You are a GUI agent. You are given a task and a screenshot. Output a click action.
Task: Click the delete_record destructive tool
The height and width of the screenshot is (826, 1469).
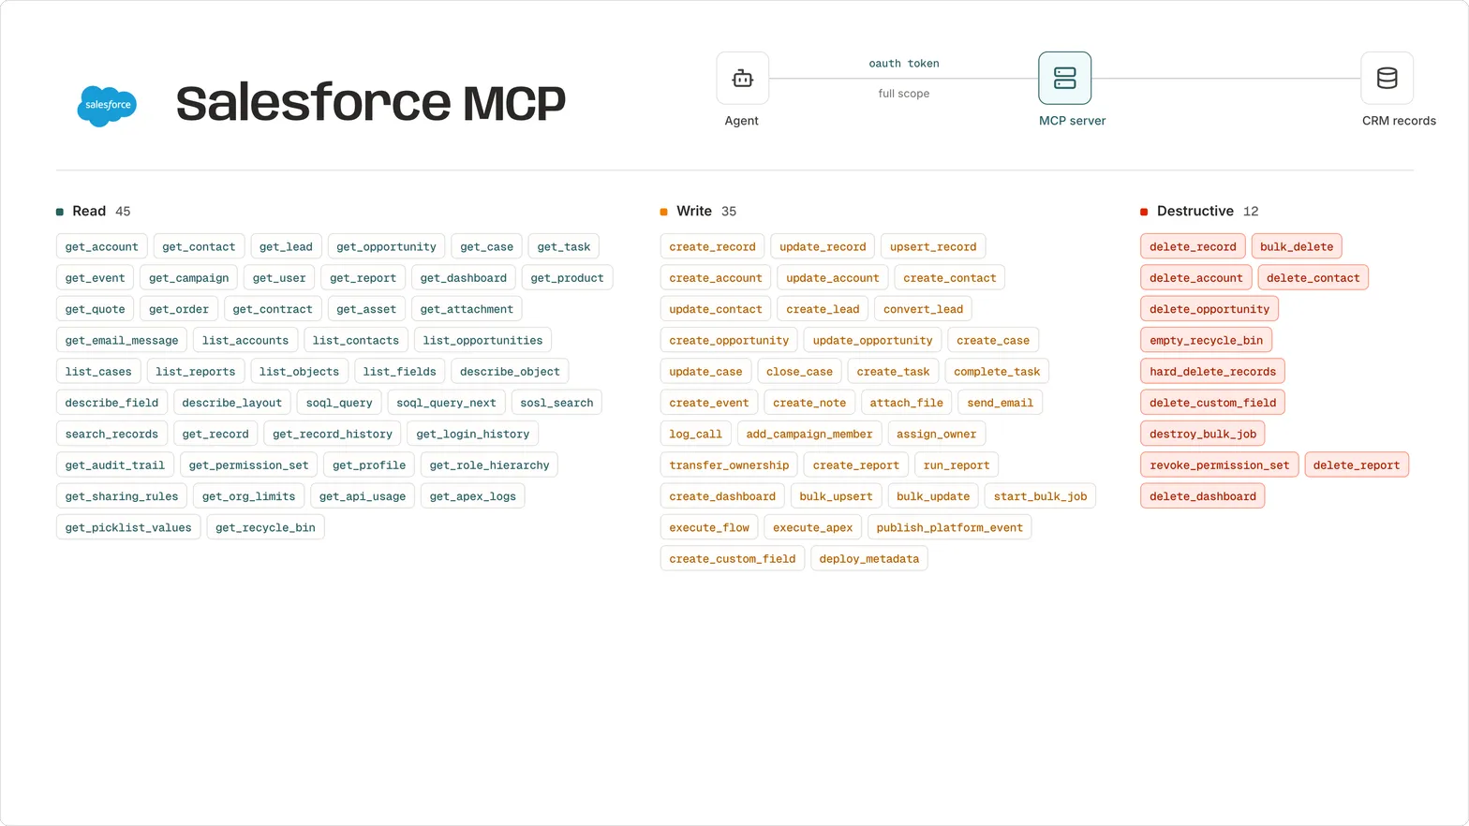[1193, 246]
